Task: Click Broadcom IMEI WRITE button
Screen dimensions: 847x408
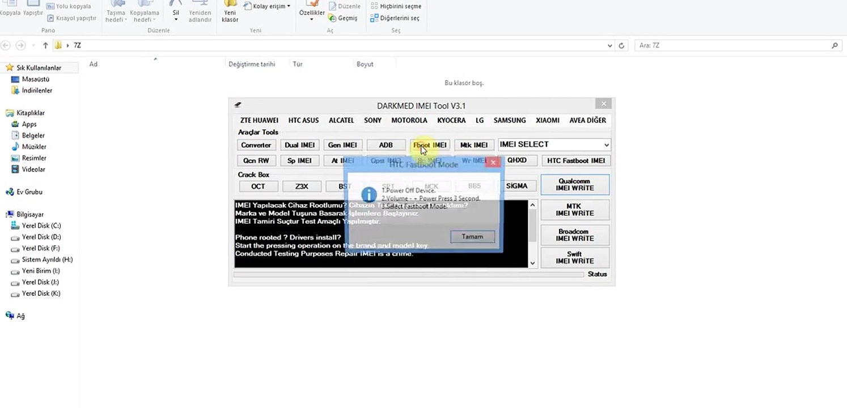Action: [575, 235]
